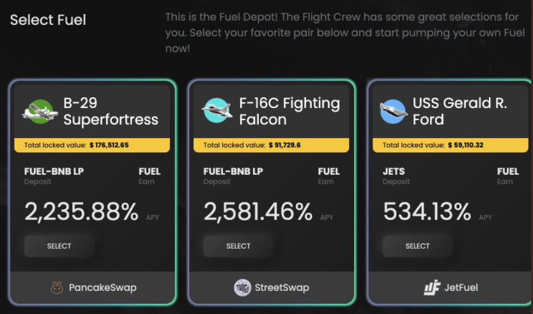Screen dimensions: 533x314
Task: Open the StreetSwap link text
Action: pos(282,288)
